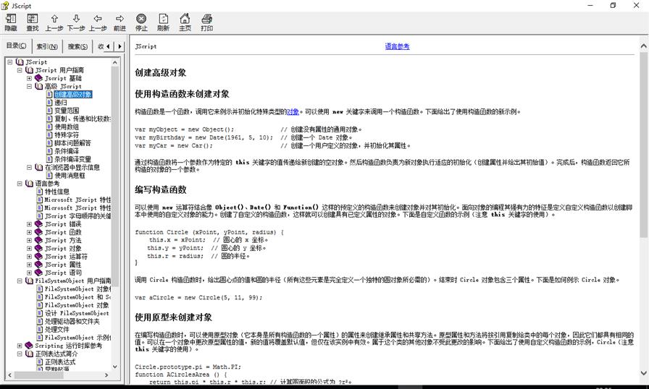This screenshot has width=649, height=389.
Task: Expand the Jscript 基础 node
Action: pyautogui.click(x=30, y=78)
